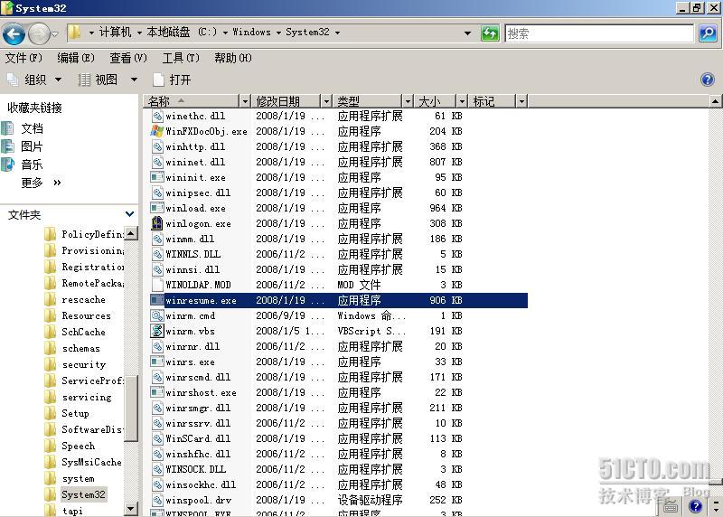
Task: Click the winload.exe file icon
Action: click(x=156, y=208)
